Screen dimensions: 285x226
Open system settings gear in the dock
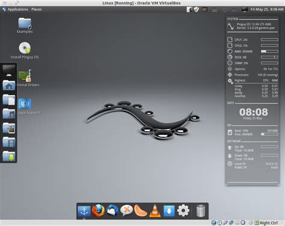(x=183, y=210)
